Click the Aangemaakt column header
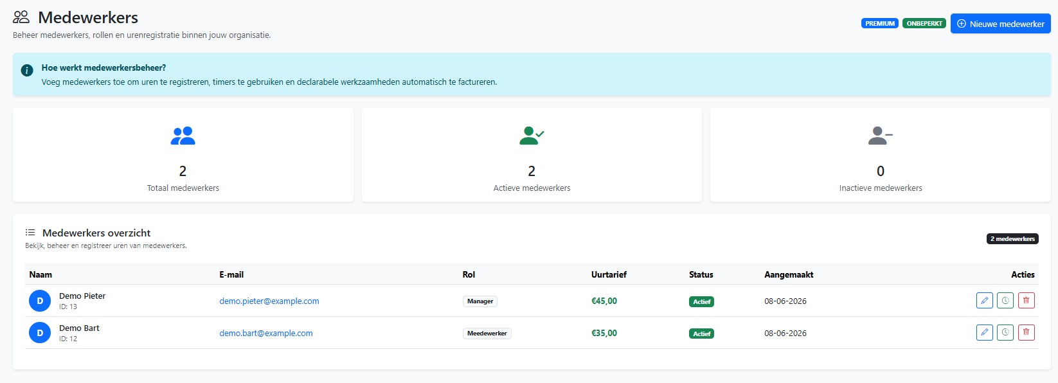1058x383 pixels. (x=789, y=274)
